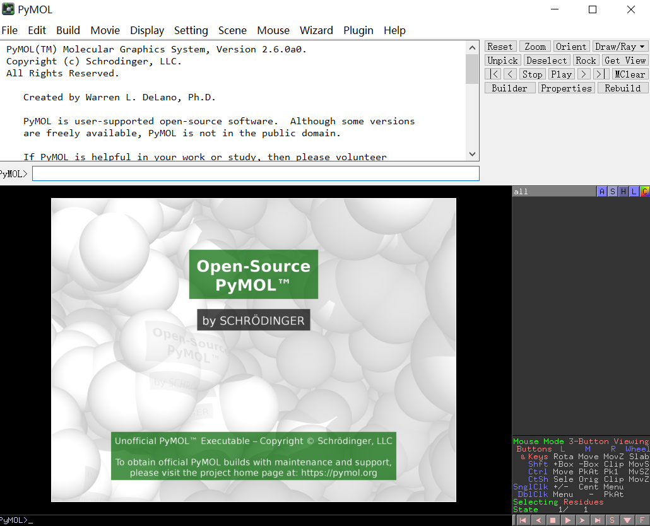Click the log panel scrollbar thumb
The image size is (650, 526).
[472, 69]
